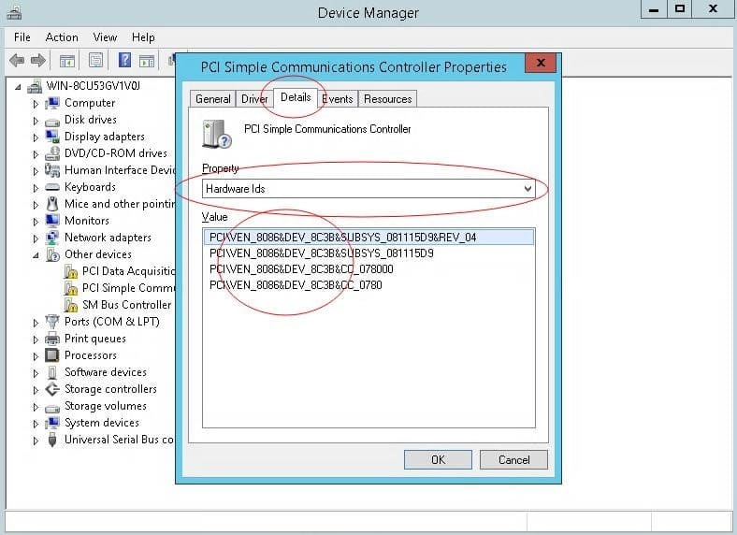Screen dimensions: 737x535
Task: Click the Back arrow toolbar icon
Action: 17,61
